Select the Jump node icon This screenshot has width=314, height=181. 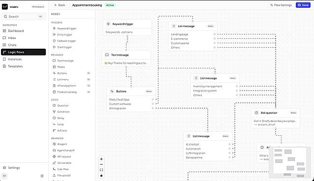54,124
